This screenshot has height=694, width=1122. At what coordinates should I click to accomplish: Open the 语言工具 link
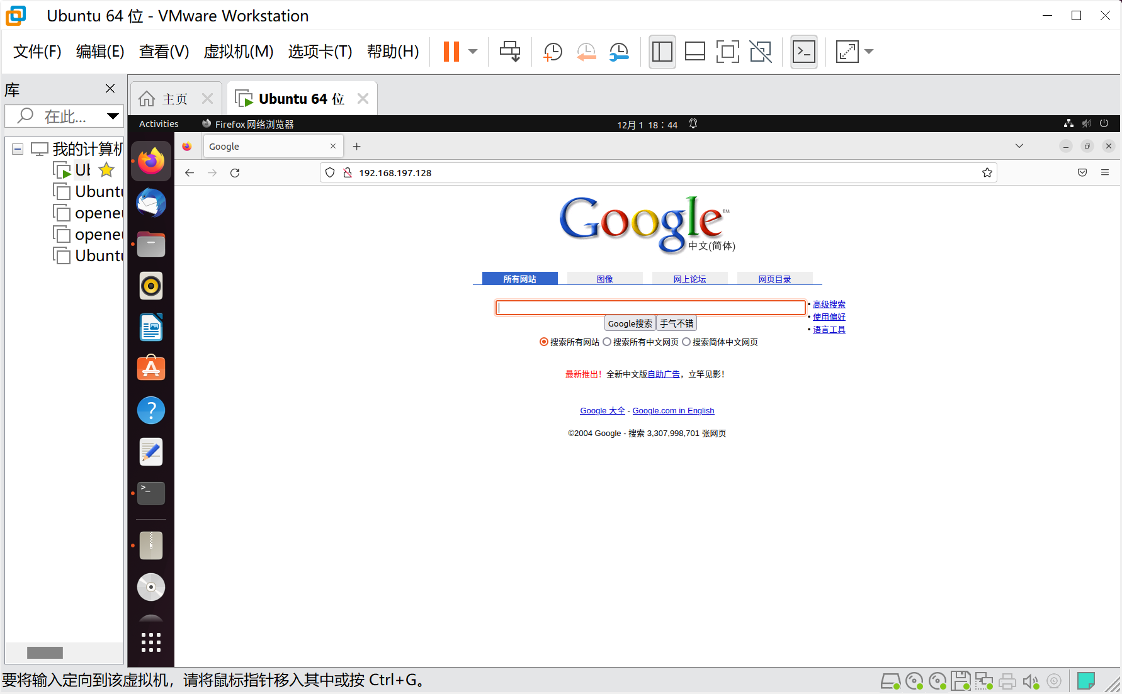pos(829,330)
